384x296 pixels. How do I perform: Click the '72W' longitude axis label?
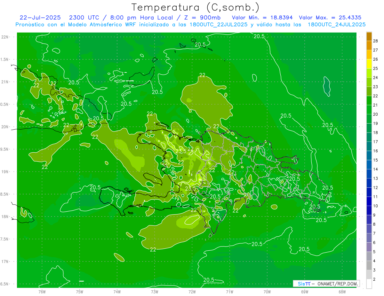pos(192,292)
